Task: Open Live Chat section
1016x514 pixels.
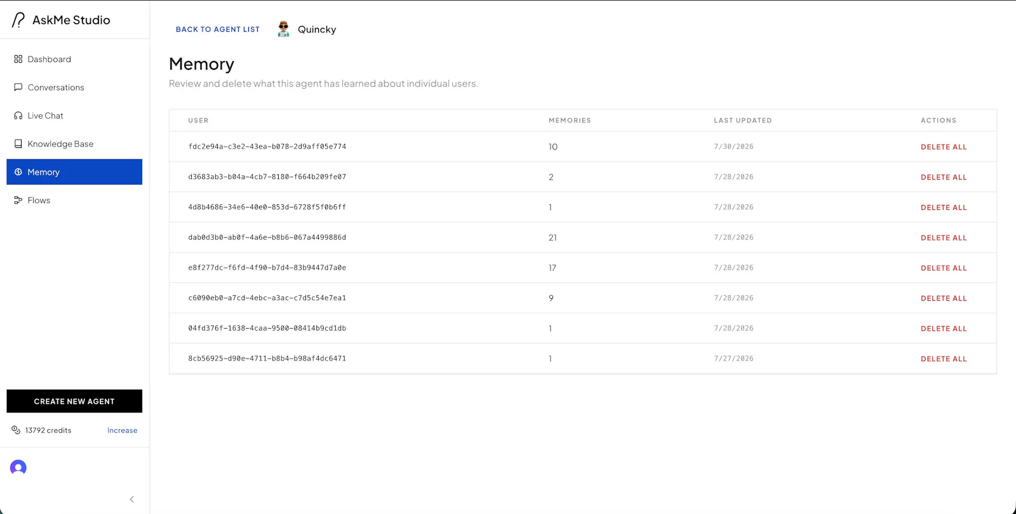Action: (74, 115)
